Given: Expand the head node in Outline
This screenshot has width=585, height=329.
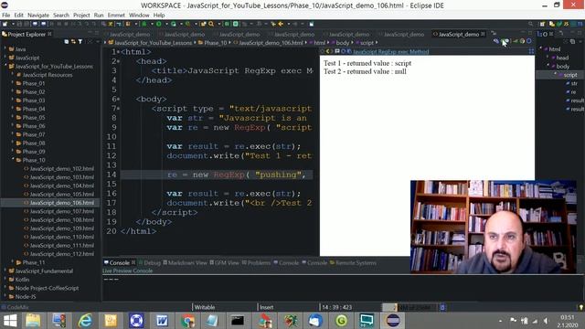Looking at the screenshot, I should click(548, 57).
